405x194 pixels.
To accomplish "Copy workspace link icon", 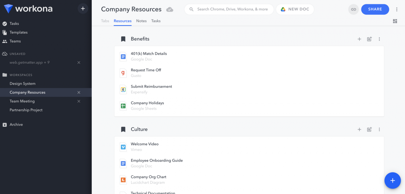I will [x=354, y=9].
